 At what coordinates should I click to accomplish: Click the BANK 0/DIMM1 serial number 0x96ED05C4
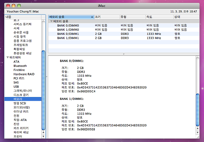coord(86,91)
